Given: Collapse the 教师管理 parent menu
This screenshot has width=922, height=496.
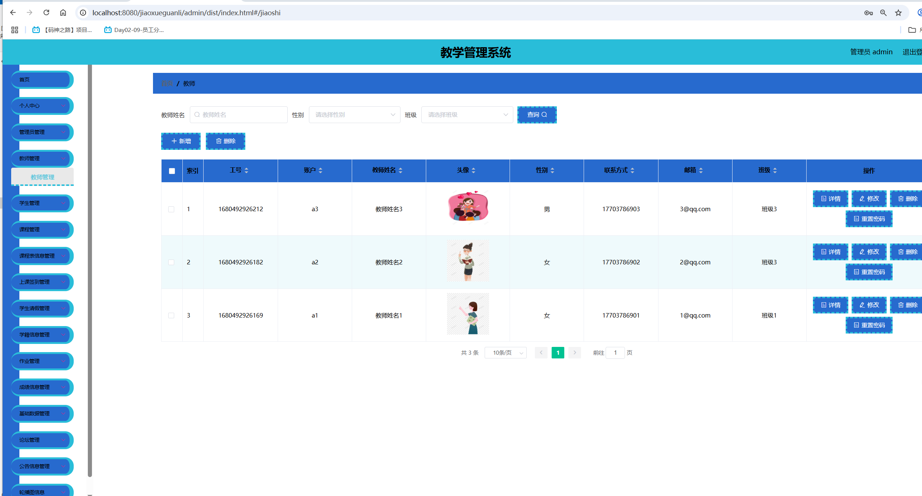Looking at the screenshot, I should 42,158.
